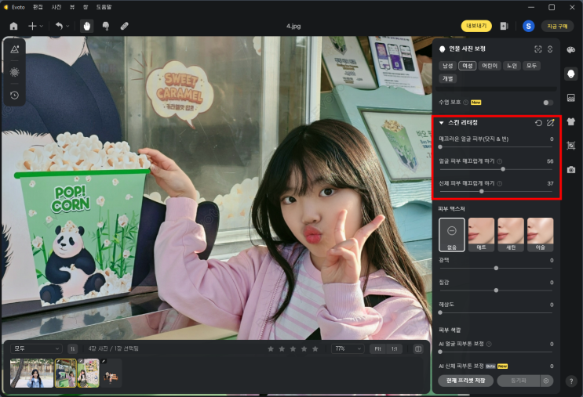Open the batch export icon next to 내보내기
583x397 pixels.
click(504, 26)
